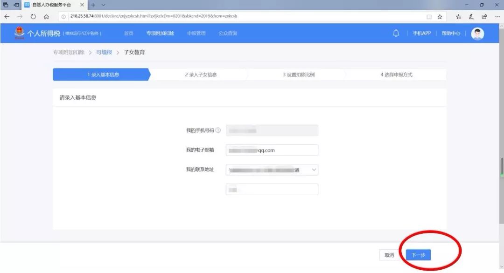Screen dimensions: 504x273
Task: Refresh the page with the reload icon
Action: pyautogui.click(x=33, y=16)
